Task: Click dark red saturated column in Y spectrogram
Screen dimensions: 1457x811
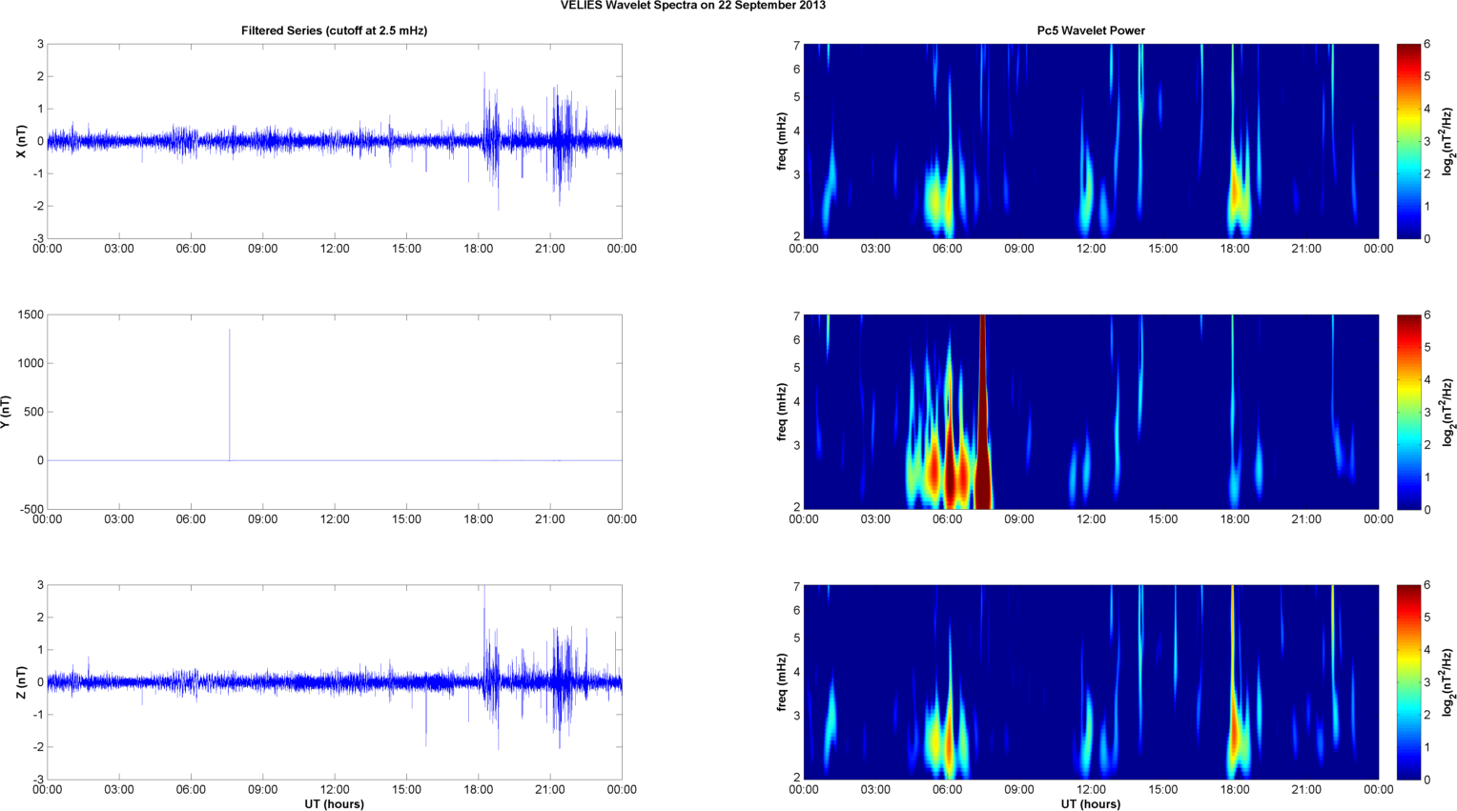Action: point(982,412)
